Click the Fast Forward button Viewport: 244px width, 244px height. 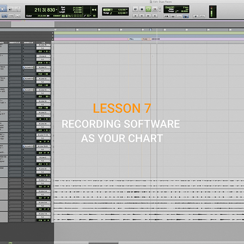(x=148, y=16)
